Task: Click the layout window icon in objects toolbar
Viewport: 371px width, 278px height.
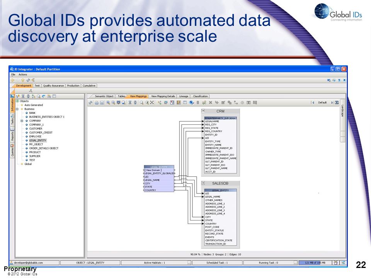Action: click(54, 96)
